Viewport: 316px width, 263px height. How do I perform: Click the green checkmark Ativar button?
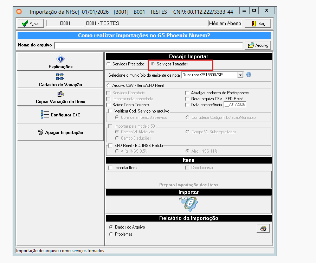(x=31, y=23)
